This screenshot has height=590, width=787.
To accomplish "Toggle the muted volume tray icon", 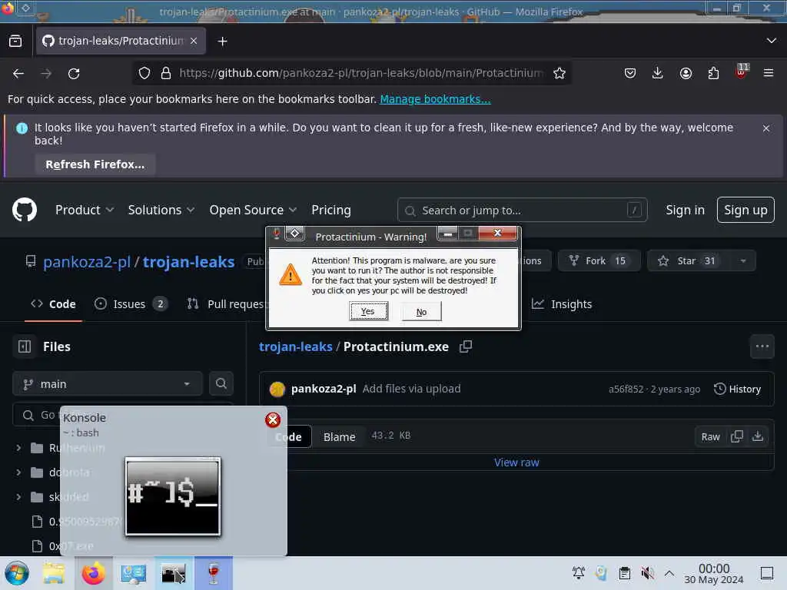I will click(647, 573).
